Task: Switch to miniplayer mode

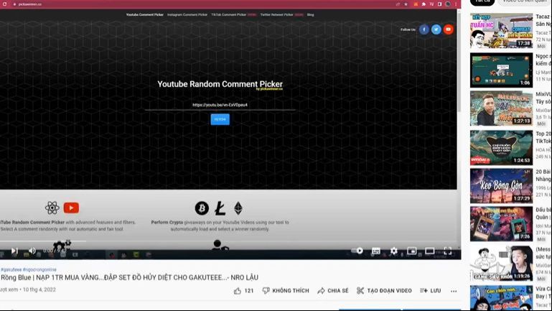Action: (x=411, y=251)
